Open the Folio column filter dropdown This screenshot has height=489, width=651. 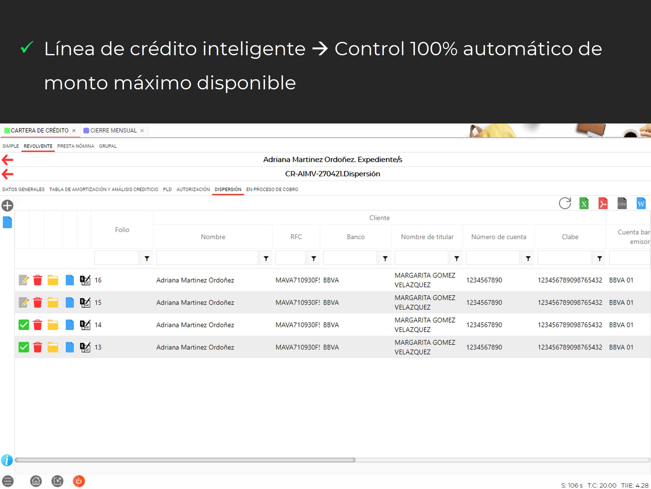pyautogui.click(x=147, y=259)
